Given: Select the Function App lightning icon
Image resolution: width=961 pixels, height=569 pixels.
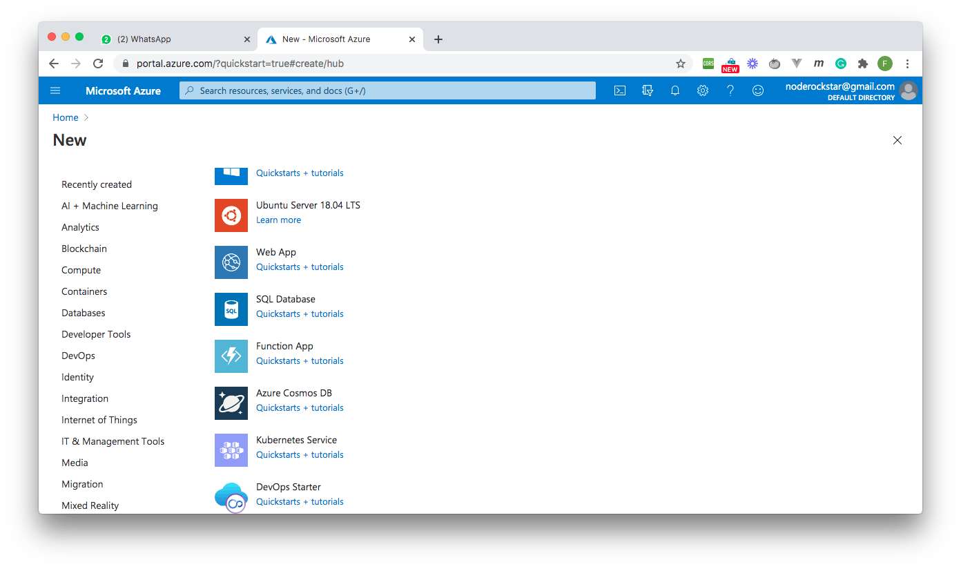Looking at the screenshot, I should pyautogui.click(x=231, y=356).
